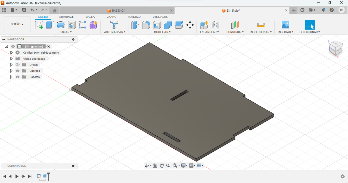Select the Pan hand tool
Screen dimensions: 348x183
pyautogui.click(x=162, y=166)
